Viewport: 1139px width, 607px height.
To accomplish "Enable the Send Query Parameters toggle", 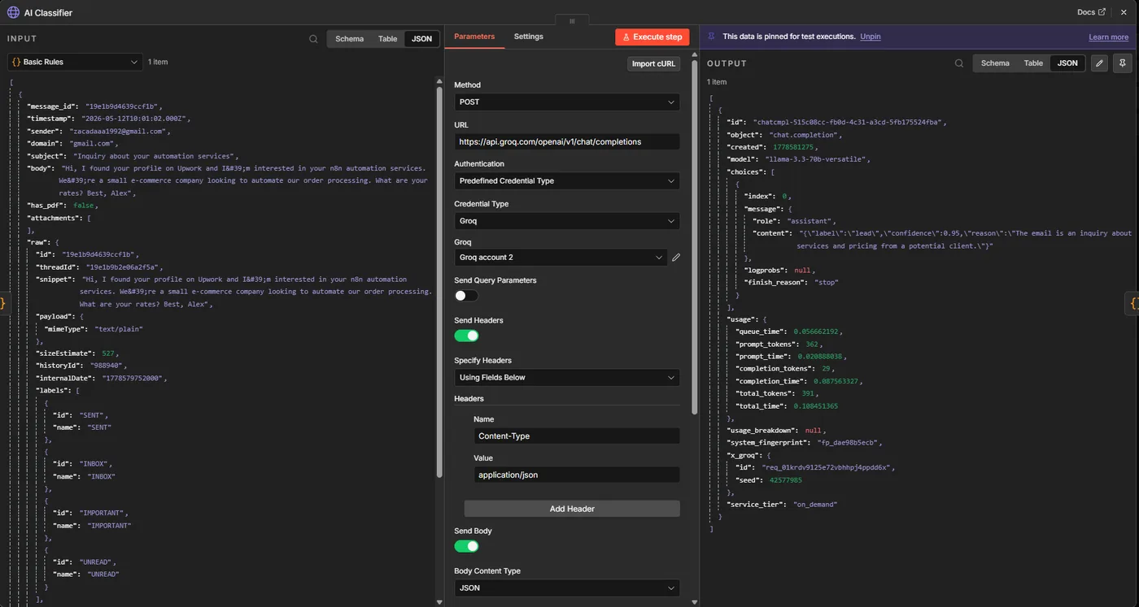I will coord(466,296).
